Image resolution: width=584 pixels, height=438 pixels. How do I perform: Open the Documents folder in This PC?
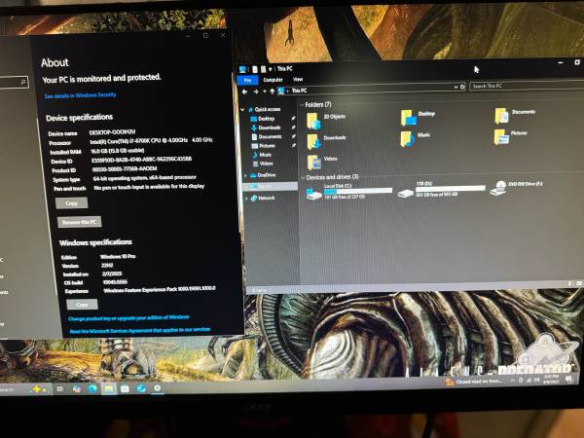pos(501,116)
